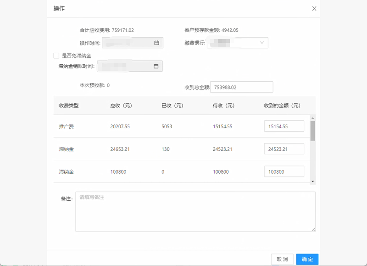
Task: Close the 操作 dialog with the X icon
Action: pos(314,8)
